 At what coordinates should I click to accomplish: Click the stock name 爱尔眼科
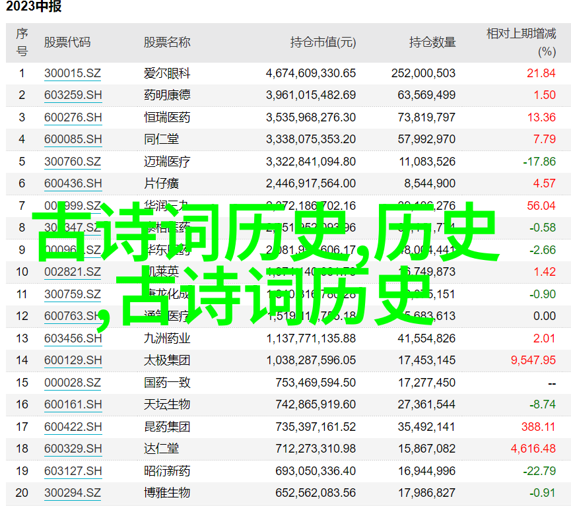pos(167,73)
